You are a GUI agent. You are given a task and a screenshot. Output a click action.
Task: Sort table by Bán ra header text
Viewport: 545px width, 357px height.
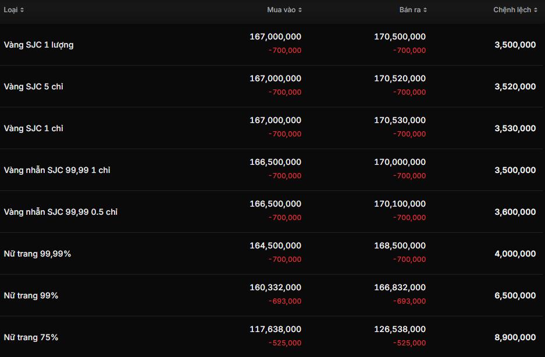409,10
